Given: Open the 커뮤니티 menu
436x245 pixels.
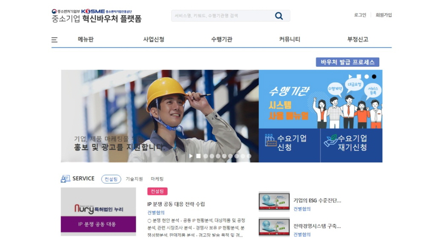Looking at the screenshot, I should tap(290, 40).
